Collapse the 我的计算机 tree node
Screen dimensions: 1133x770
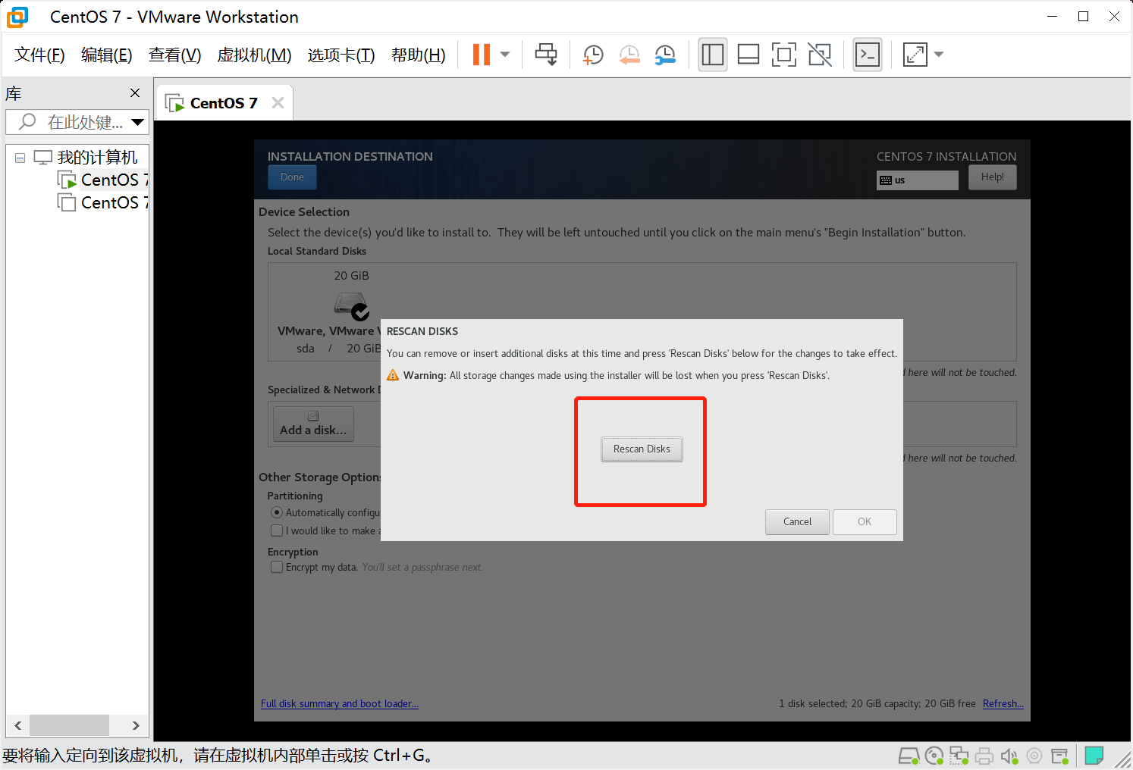20,158
